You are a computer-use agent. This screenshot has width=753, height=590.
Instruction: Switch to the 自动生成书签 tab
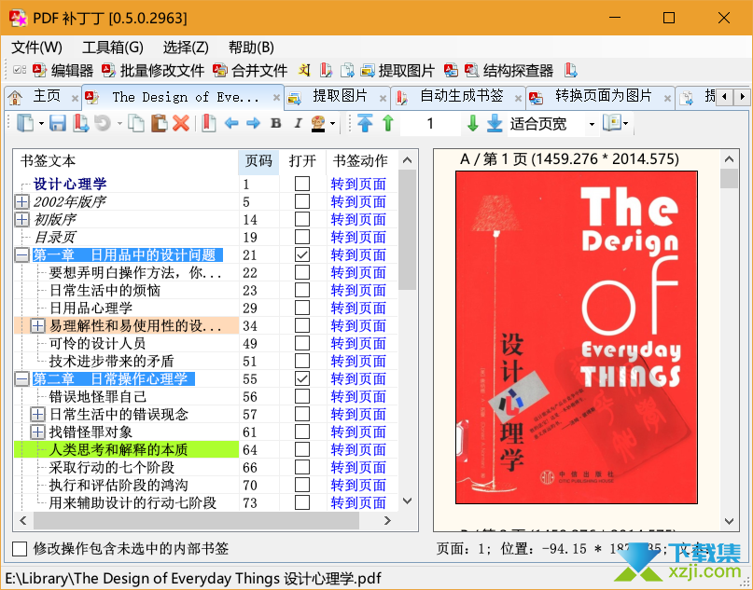pyautogui.click(x=457, y=97)
